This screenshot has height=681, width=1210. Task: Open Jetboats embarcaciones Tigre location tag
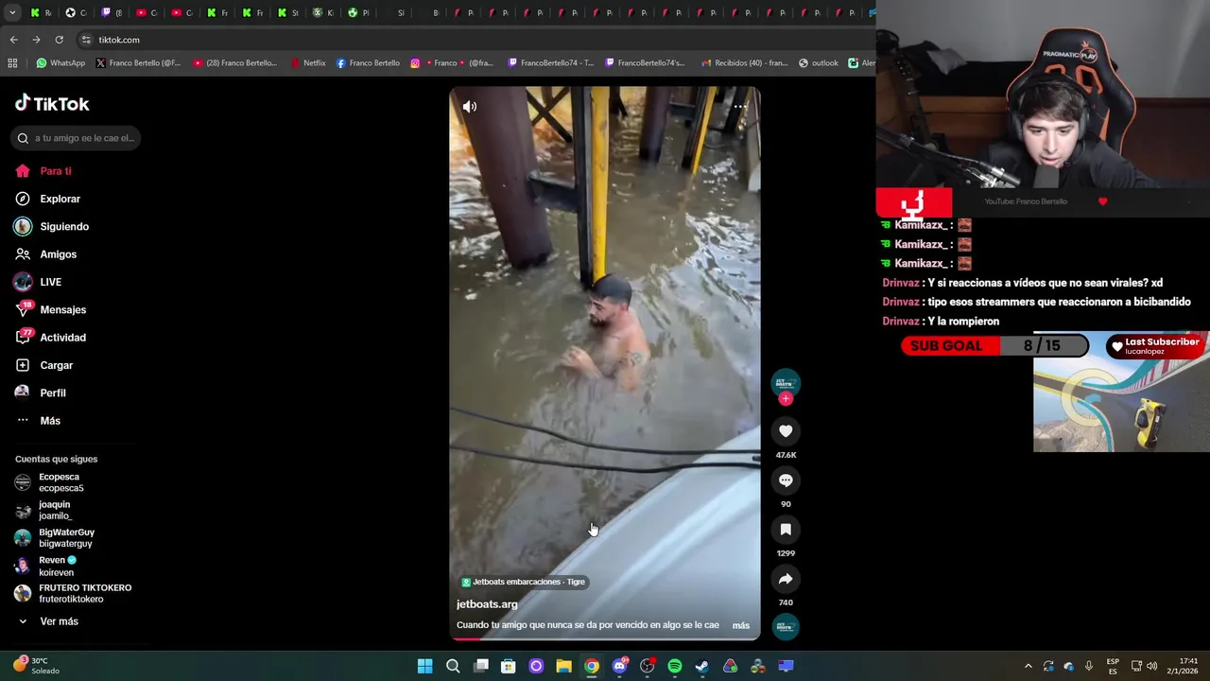point(524,582)
